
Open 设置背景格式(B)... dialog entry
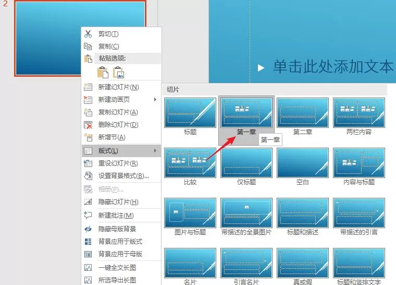click(121, 176)
